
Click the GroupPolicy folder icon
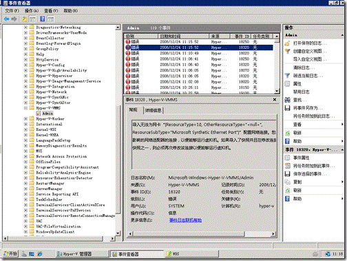pos(32,49)
